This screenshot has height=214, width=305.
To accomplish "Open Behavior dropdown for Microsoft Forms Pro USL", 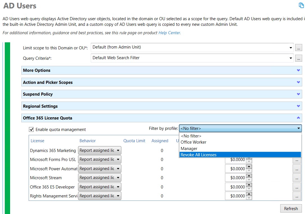I will pos(100,159).
